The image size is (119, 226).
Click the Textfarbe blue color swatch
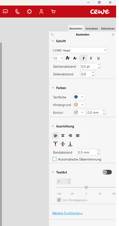click(76, 97)
